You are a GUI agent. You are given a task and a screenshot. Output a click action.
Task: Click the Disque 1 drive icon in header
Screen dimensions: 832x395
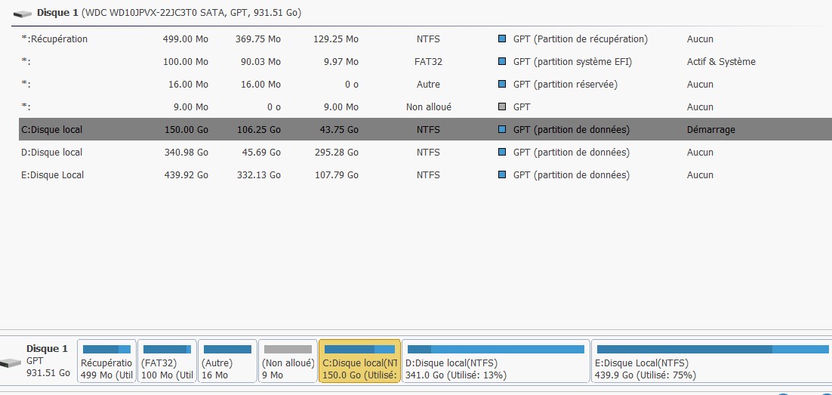(23, 14)
